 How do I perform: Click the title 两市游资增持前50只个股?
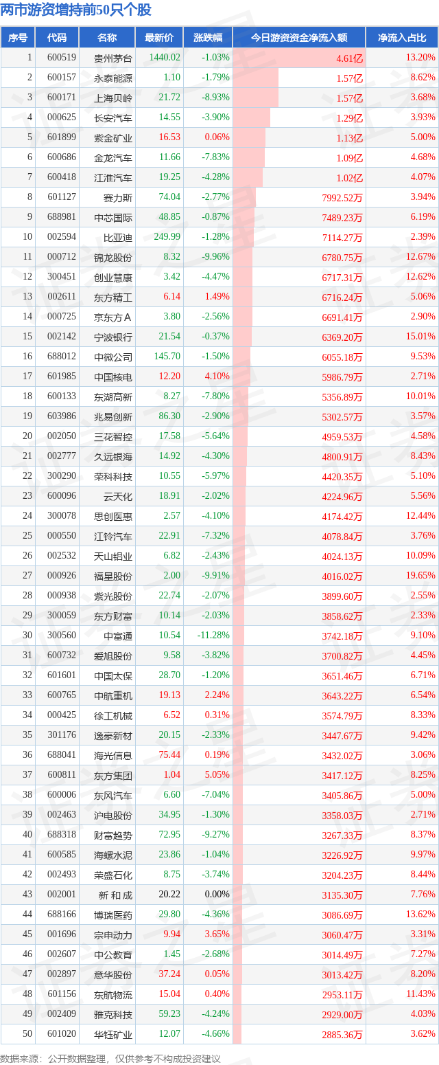(77, 11)
